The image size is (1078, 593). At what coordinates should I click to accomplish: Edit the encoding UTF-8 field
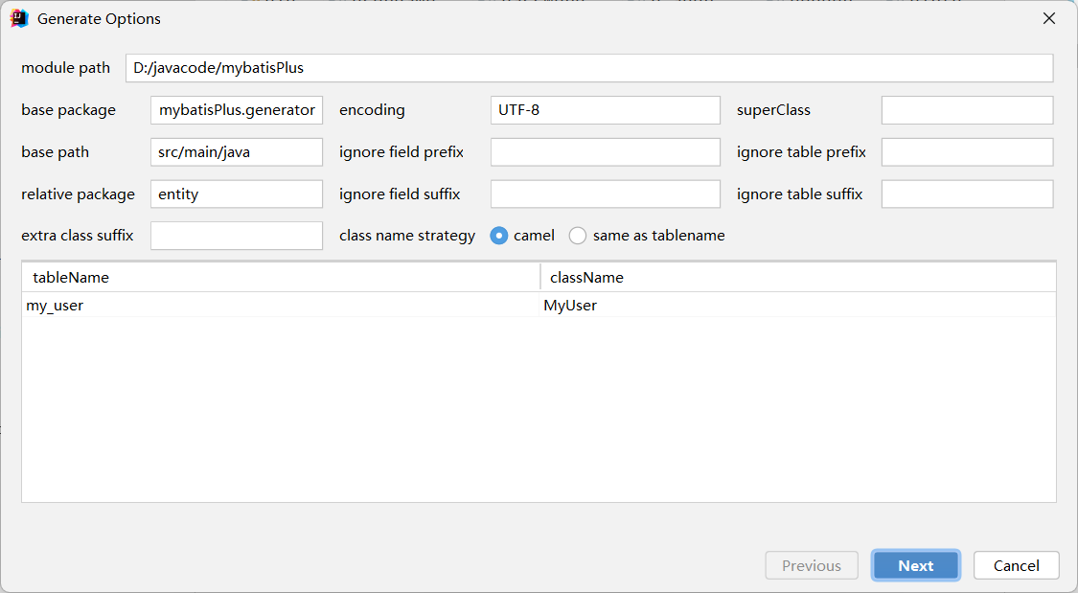[x=605, y=110]
